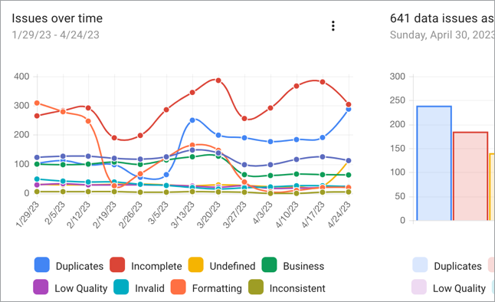Click the orange Formatting legend swatch
The height and width of the screenshot is (302, 495).
point(179,287)
